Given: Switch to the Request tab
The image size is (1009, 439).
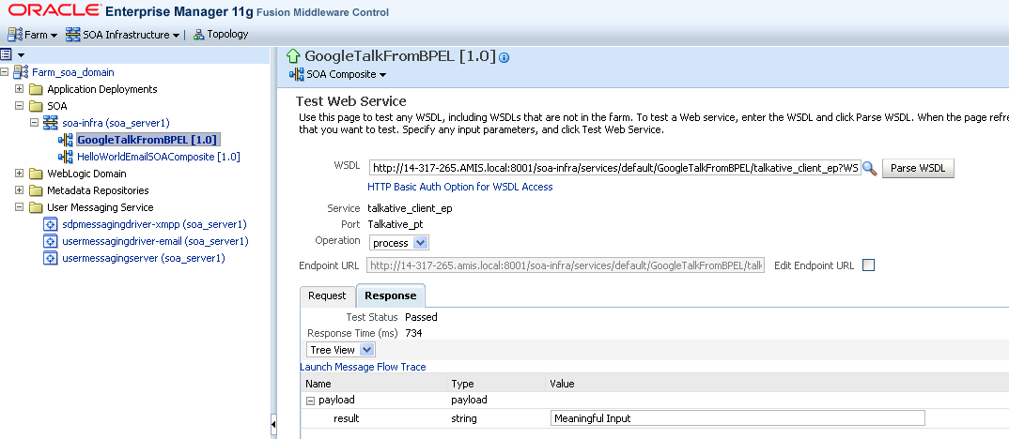Looking at the screenshot, I should click(327, 295).
